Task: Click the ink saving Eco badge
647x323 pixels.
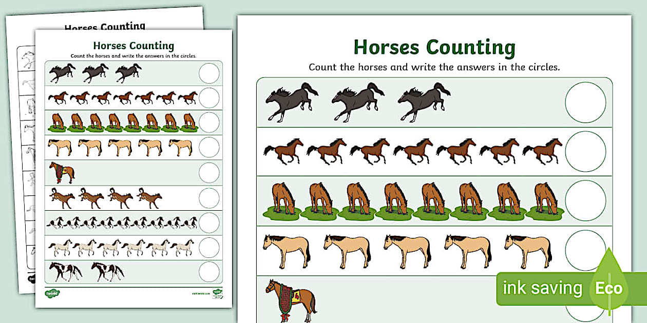Action: [x=542, y=288]
